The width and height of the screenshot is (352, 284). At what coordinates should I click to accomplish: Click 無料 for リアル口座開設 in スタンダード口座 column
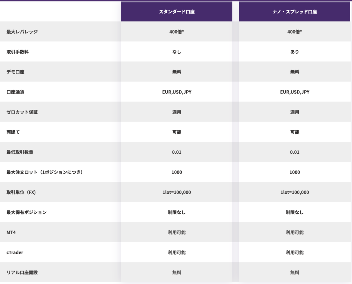click(x=177, y=273)
